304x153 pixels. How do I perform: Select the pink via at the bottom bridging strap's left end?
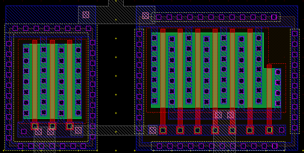pyautogui.click(x=78, y=130)
